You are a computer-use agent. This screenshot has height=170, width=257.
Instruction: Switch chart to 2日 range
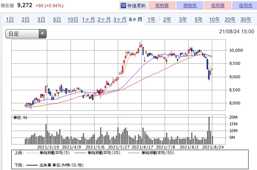25,20
